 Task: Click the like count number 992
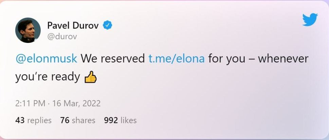111,120
